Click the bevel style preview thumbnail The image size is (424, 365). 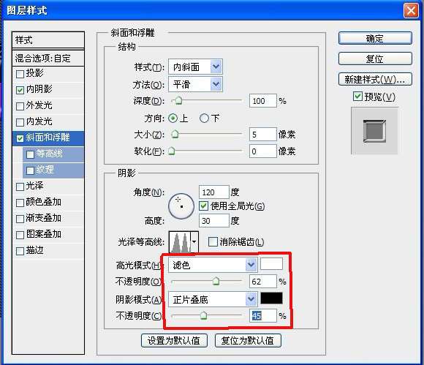point(374,131)
